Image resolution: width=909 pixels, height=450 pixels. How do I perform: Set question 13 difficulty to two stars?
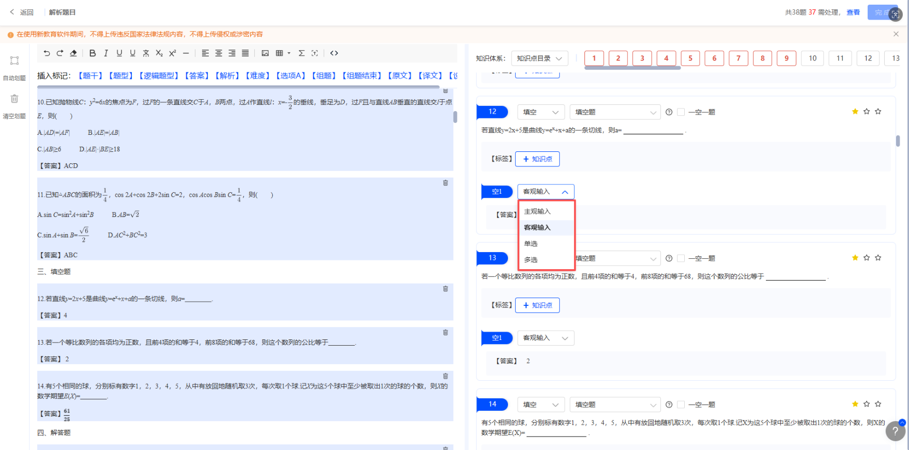pos(867,258)
